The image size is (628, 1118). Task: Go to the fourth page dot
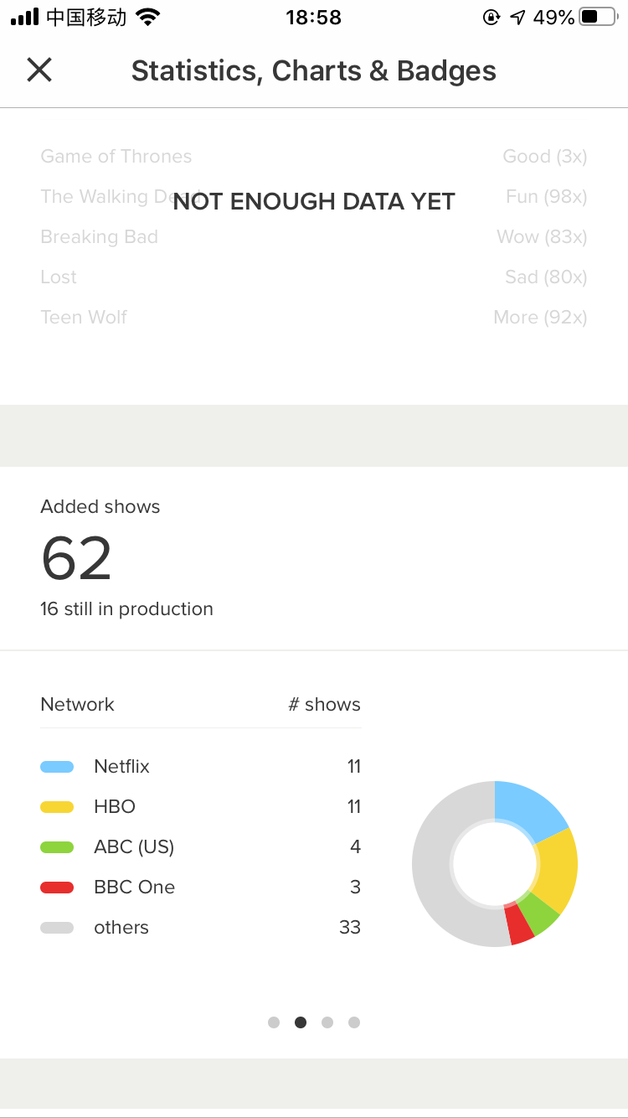point(354,1022)
